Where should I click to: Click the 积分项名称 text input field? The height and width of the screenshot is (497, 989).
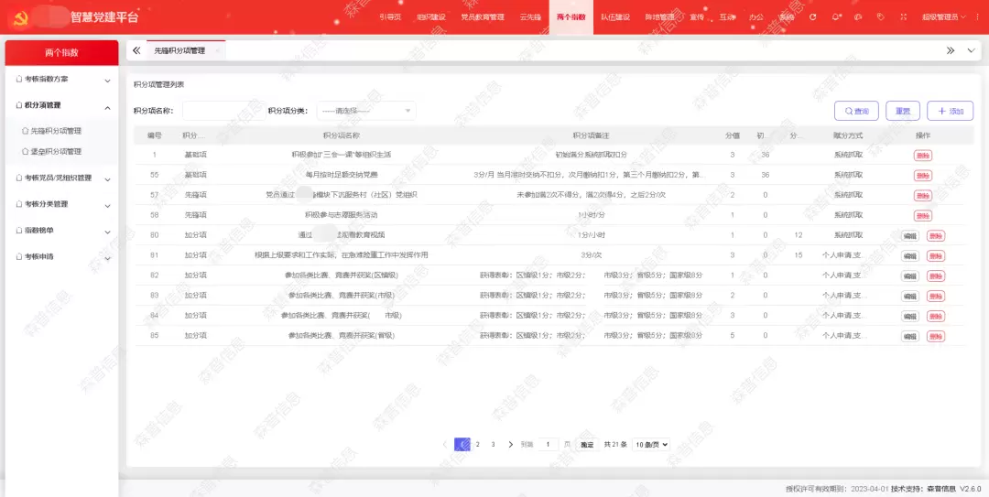223,111
